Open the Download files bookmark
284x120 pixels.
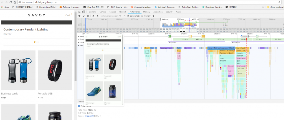212,7
